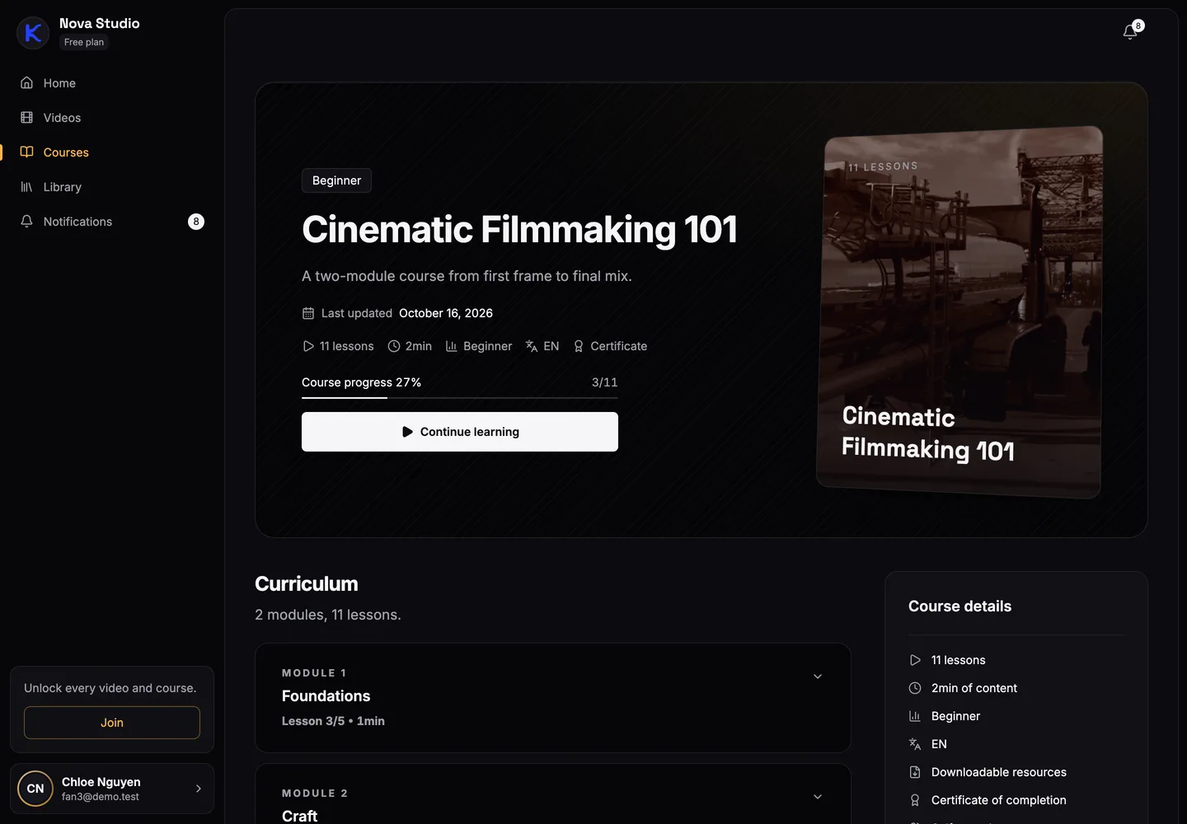Go to Home in sidebar

pos(112,83)
